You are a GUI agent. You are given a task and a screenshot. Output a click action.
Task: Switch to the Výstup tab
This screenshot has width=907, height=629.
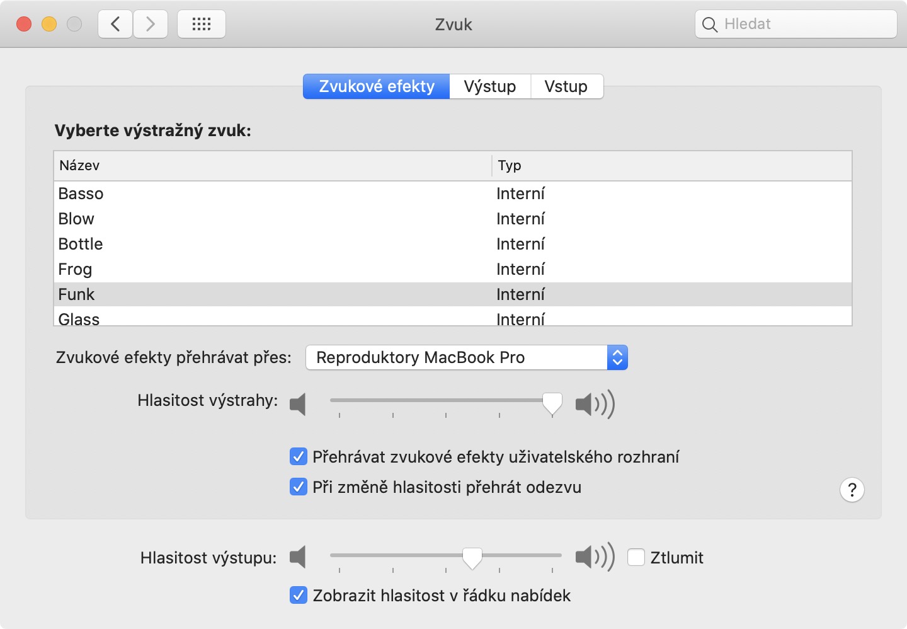tap(489, 86)
